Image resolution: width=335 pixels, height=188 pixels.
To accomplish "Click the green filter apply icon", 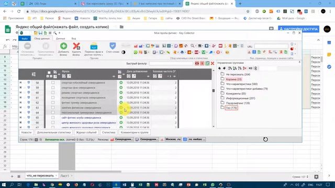I will 207,64.
